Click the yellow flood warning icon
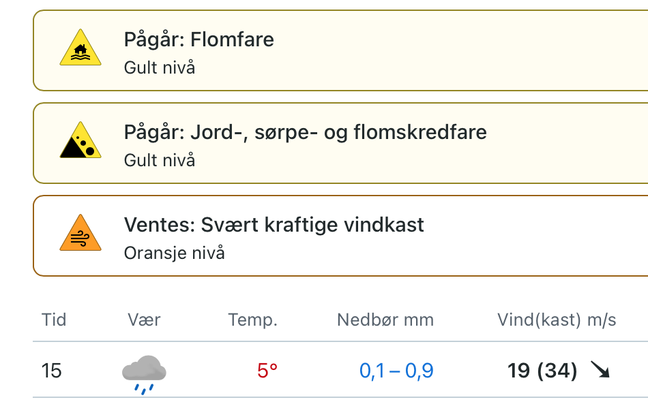648x402 pixels. pyautogui.click(x=80, y=50)
